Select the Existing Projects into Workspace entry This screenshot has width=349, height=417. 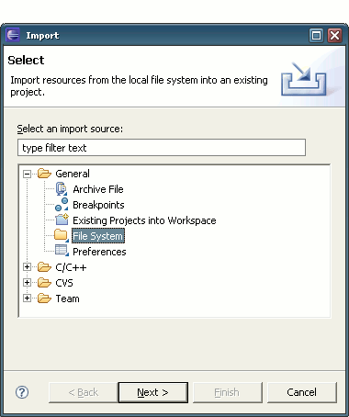click(144, 220)
